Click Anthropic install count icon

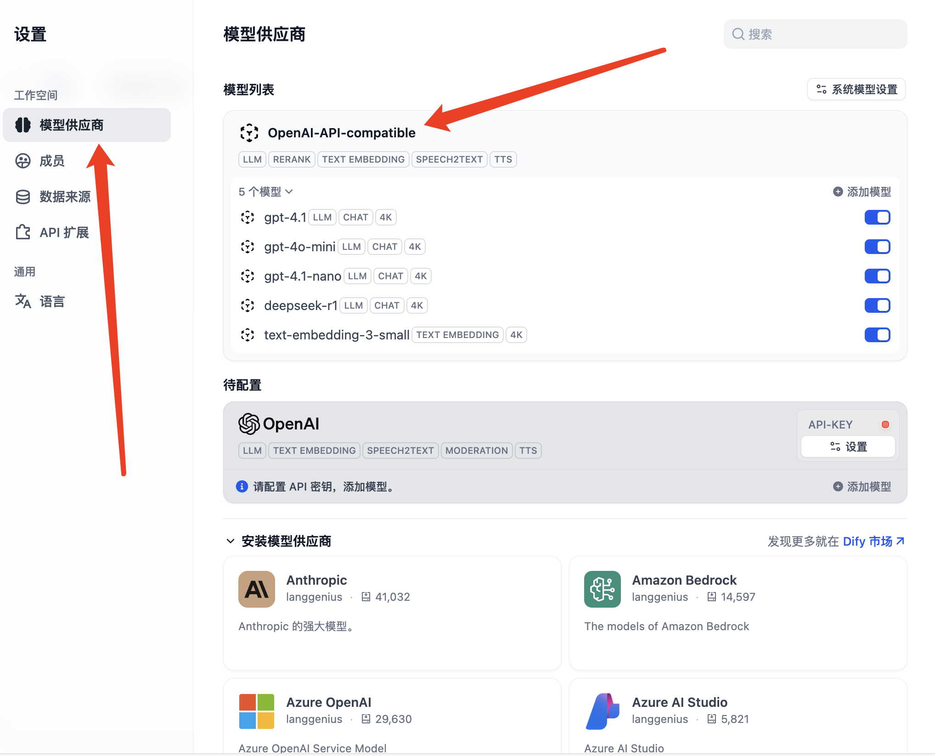coord(366,597)
